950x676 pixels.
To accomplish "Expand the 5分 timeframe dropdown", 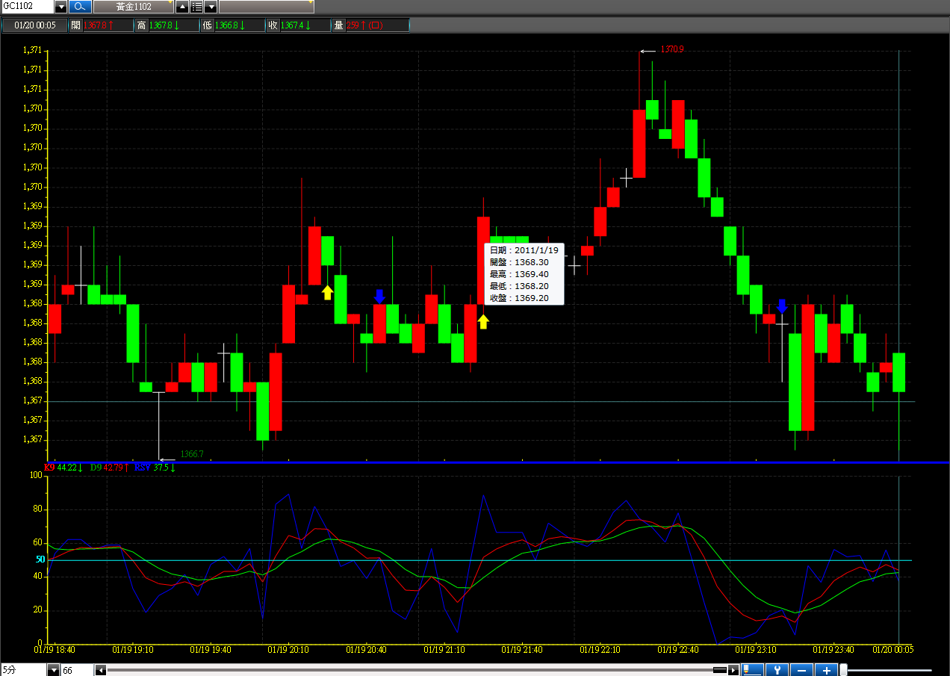I will [53, 671].
